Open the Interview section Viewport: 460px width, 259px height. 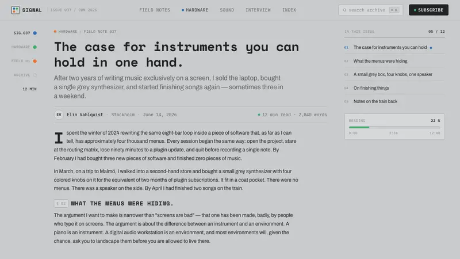pyautogui.click(x=258, y=10)
